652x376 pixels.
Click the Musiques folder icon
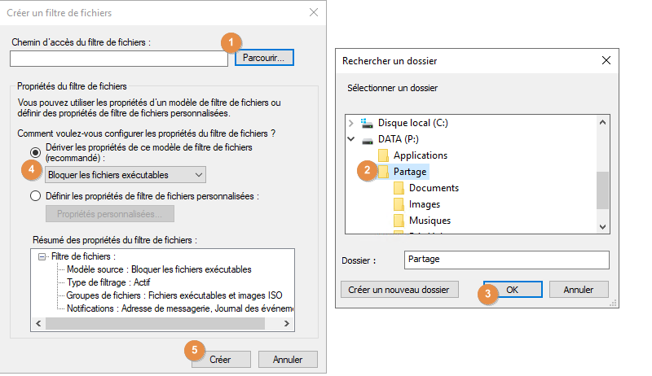click(399, 221)
